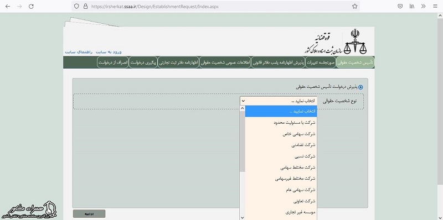Choose 'شرکت مختلط غیرسهامی' from the list
Screen dimensions: 443x220
(281, 179)
